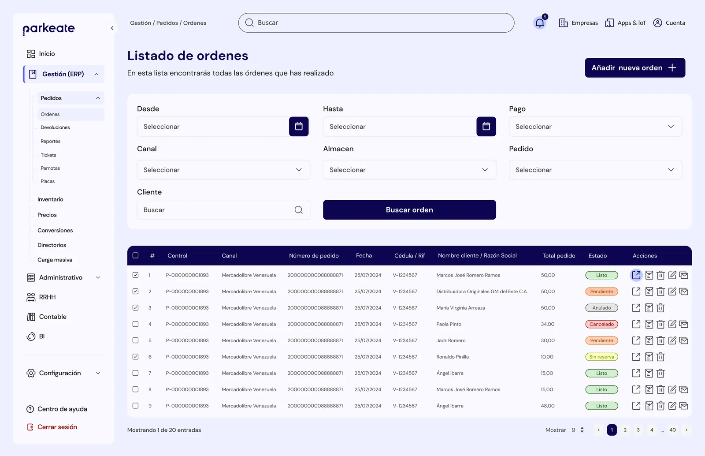Screen dimensions: 705x456
Task: Delete order row 3 María Virginia Arreaza
Action: 660,308
